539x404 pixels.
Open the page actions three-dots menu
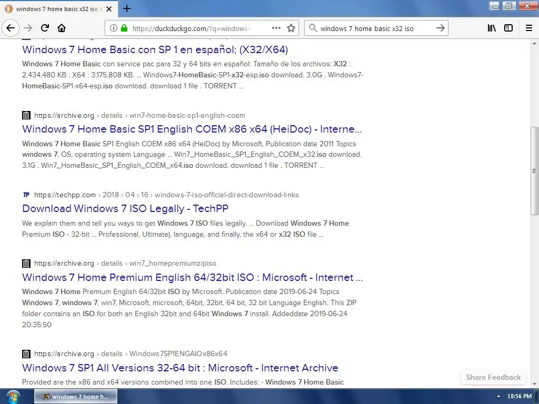click(x=276, y=28)
